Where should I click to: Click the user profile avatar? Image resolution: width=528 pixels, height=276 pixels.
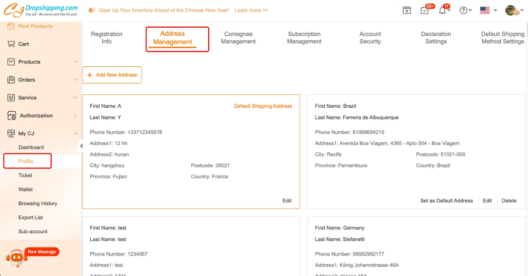click(x=511, y=10)
